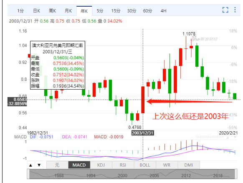
Task: Click the 澳大利亚元兑美元即期汇率 tooltip title
Action: point(57,45)
